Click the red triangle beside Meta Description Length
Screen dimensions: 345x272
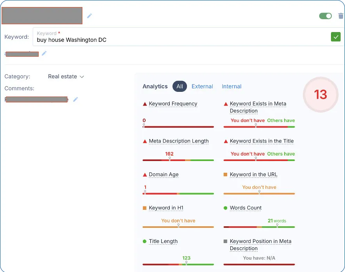tap(145, 141)
